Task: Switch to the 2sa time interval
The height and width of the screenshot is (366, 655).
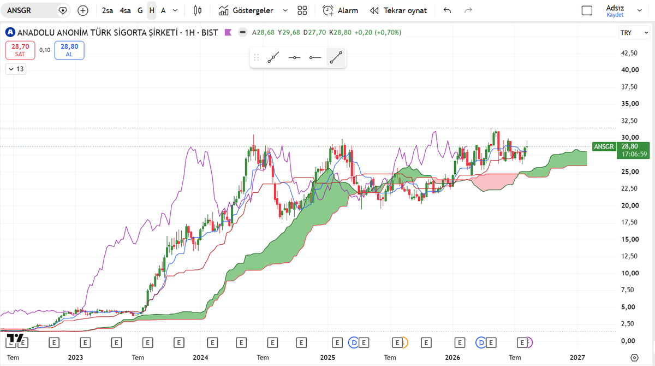Action: click(x=108, y=10)
